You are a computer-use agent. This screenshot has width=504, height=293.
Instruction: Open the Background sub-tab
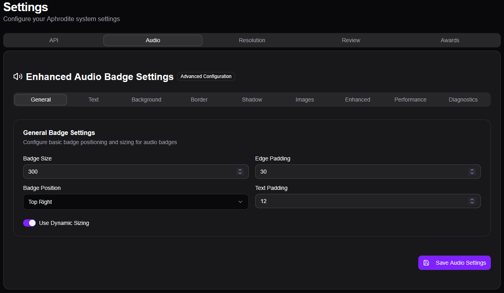click(146, 100)
